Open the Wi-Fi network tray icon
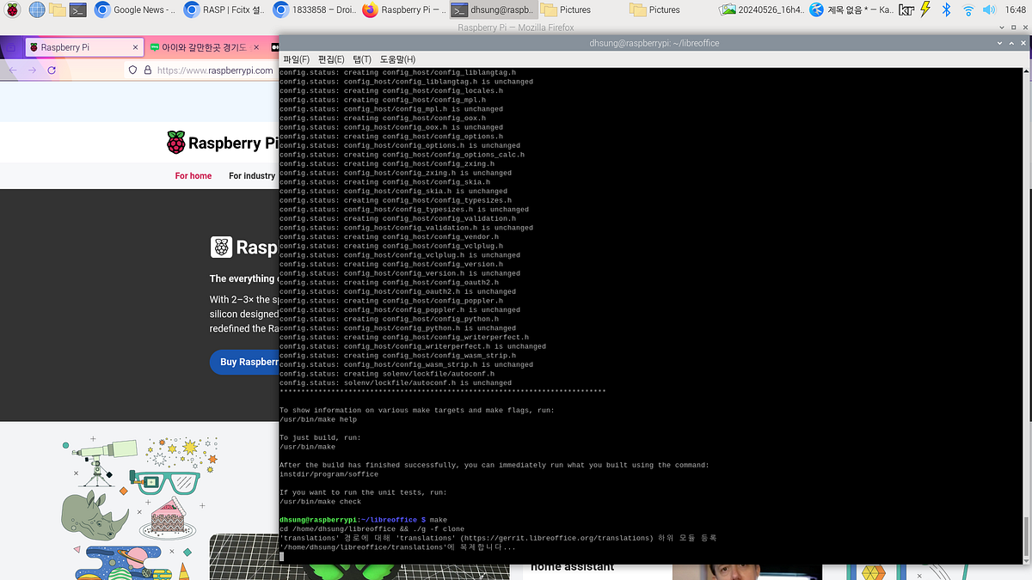Viewport: 1032px width, 580px height. (968, 10)
